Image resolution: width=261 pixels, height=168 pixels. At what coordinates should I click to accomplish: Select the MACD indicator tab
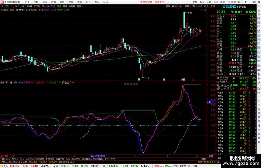pyautogui.click(x=15, y=159)
